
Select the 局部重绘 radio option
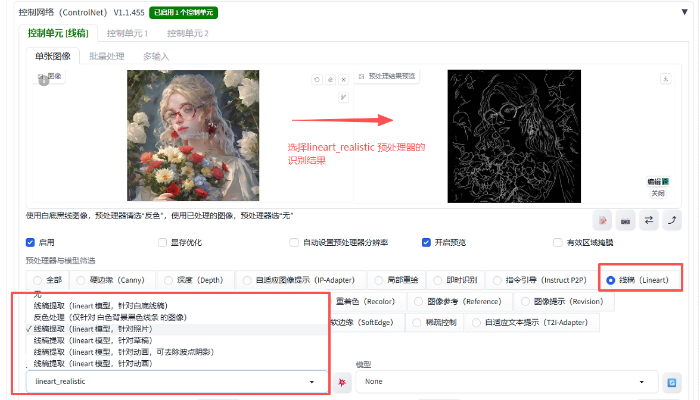[x=396, y=280]
